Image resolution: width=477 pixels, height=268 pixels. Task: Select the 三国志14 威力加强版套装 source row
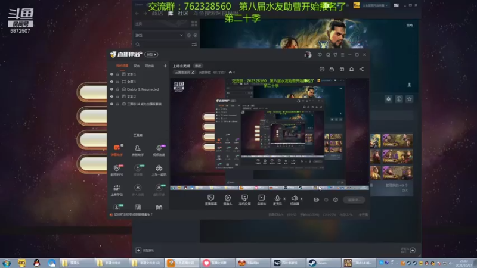(x=138, y=104)
